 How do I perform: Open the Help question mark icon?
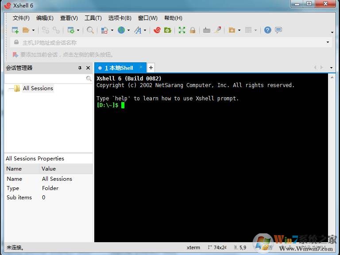coord(267,30)
